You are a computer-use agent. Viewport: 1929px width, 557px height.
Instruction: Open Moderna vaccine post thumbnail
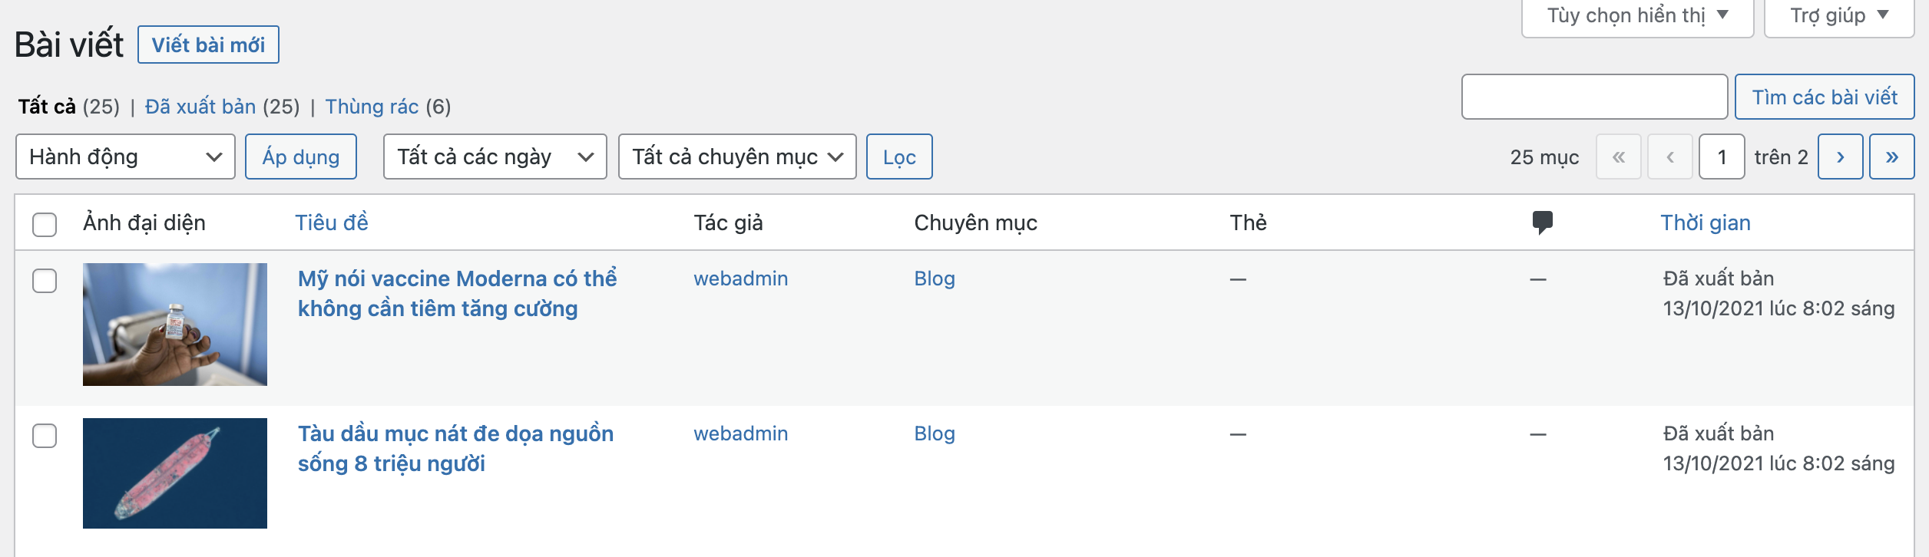pos(175,324)
